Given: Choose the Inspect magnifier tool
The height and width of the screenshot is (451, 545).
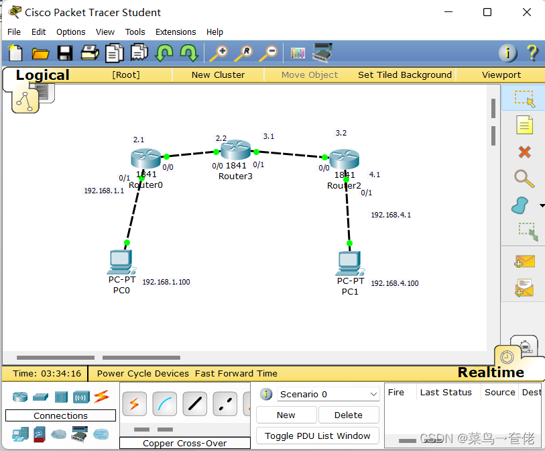Looking at the screenshot, I should pos(524,179).
